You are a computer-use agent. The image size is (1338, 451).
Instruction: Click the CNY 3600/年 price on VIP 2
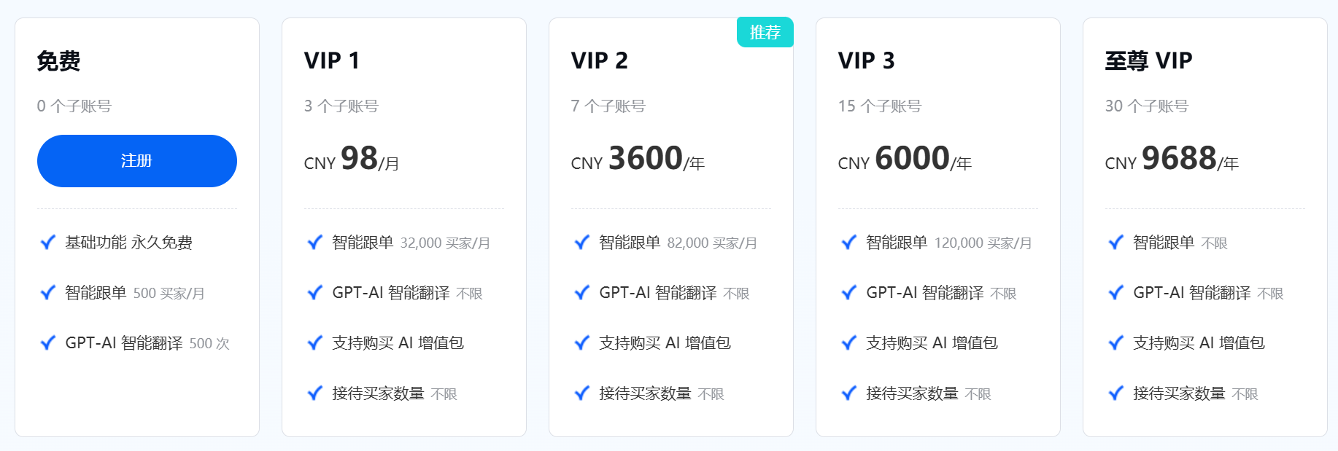(639, 159)
